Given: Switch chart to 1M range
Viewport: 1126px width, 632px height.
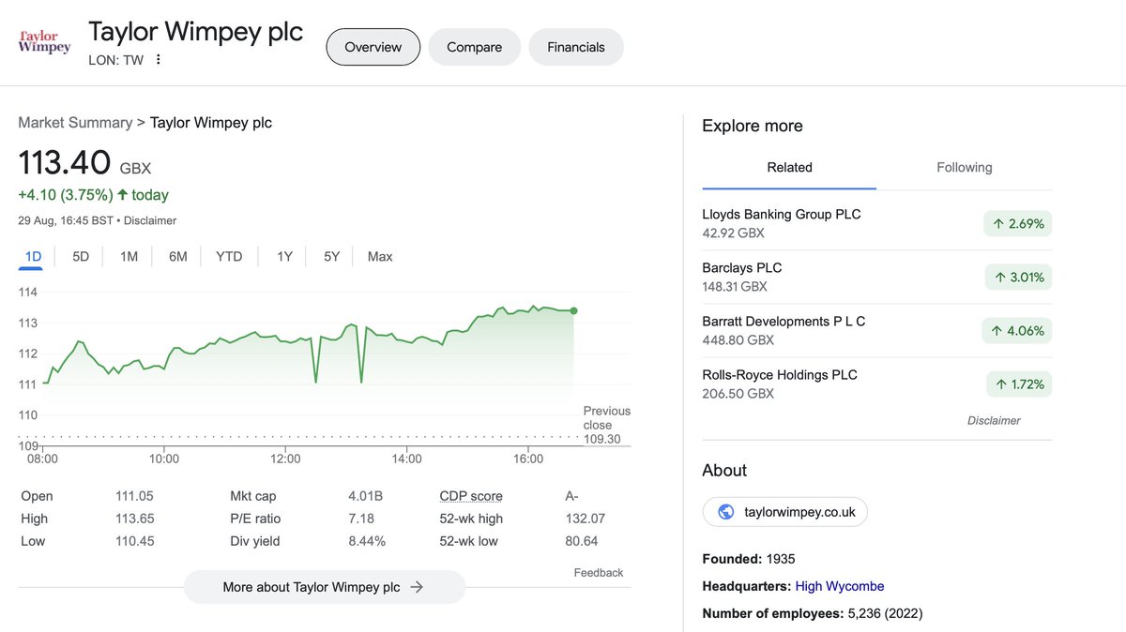Looking at the screenshot, I should click(129, 256).
